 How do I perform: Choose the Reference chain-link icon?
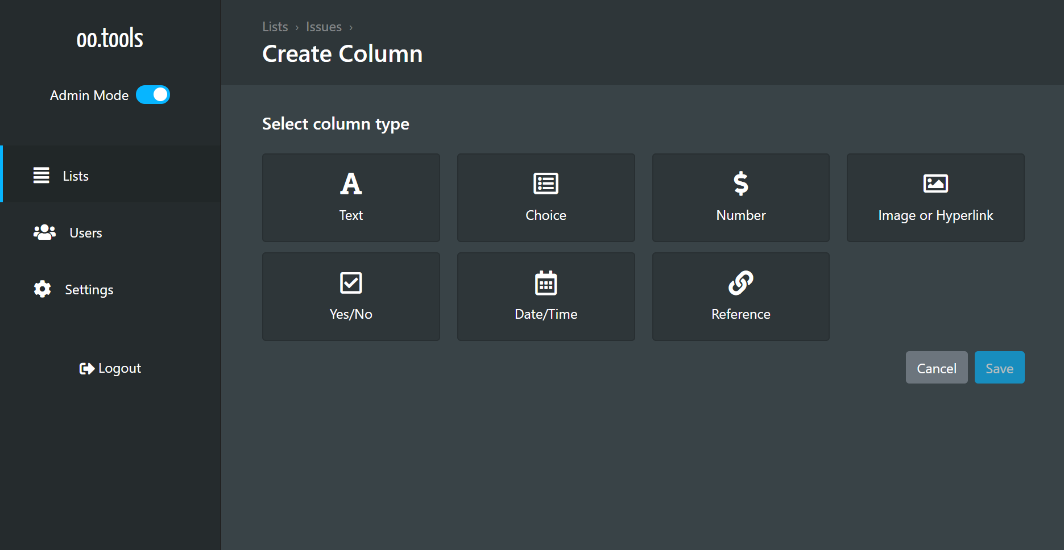click(740, 282)
